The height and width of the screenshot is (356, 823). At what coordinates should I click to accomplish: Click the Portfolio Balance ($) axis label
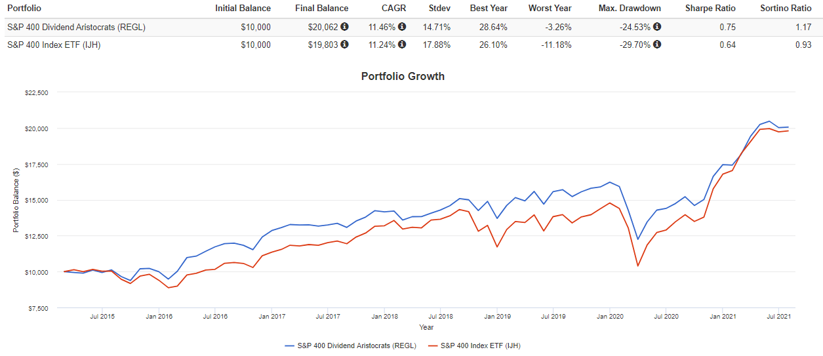[16, 200]
